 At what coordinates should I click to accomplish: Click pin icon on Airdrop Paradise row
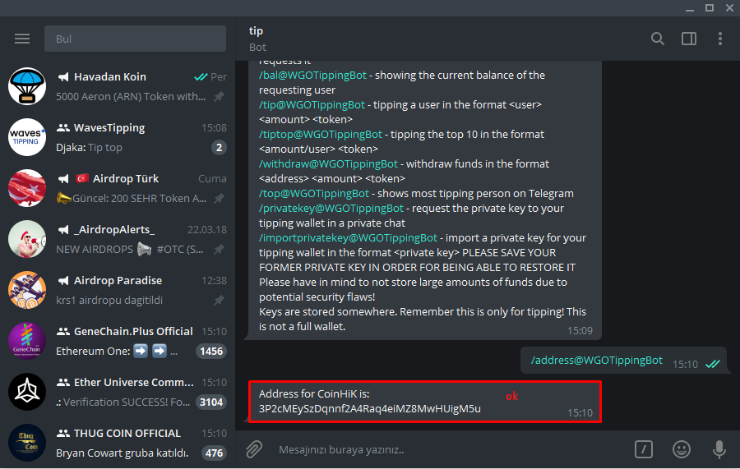[219, 301]
